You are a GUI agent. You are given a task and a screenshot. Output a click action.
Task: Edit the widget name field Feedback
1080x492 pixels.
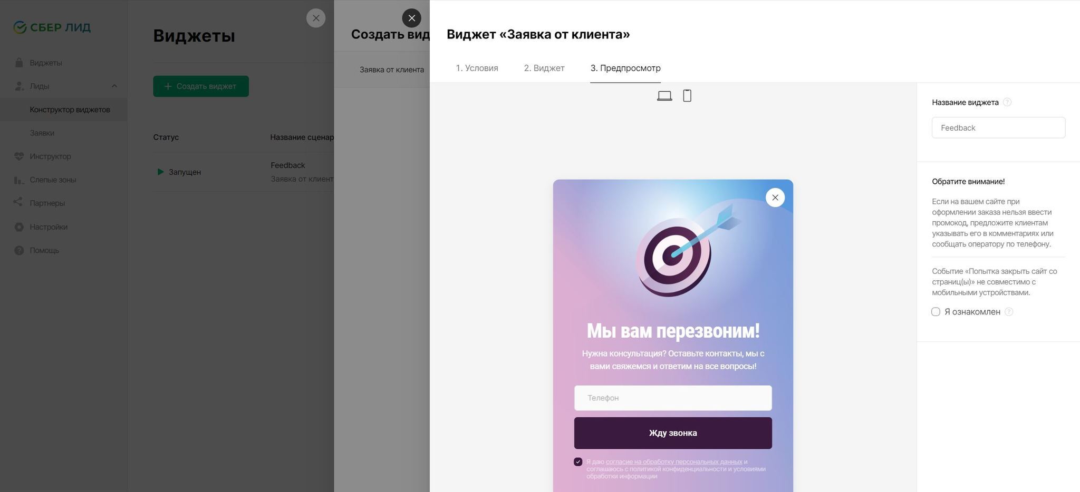click(998, 127)
